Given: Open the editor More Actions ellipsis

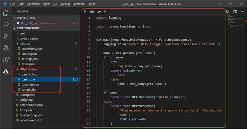Looking at the screenshot, I should (243, 11).
